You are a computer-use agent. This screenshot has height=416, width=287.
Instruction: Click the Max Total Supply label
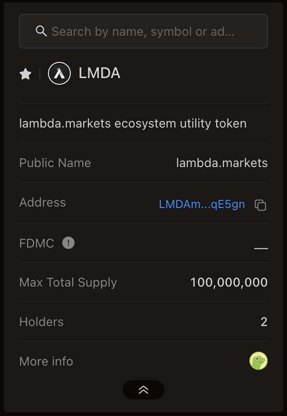point(68,283)
